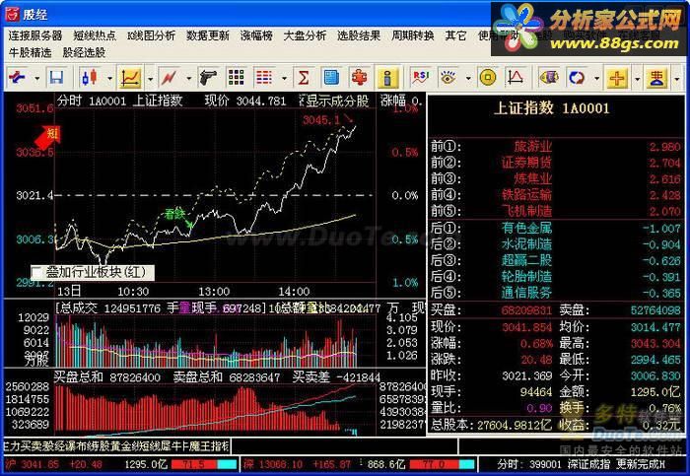Image resolution: width=690 pixels, height=476 pixels.
Task: Open the 短线热点 menu
Action: [x=95, y=35]
